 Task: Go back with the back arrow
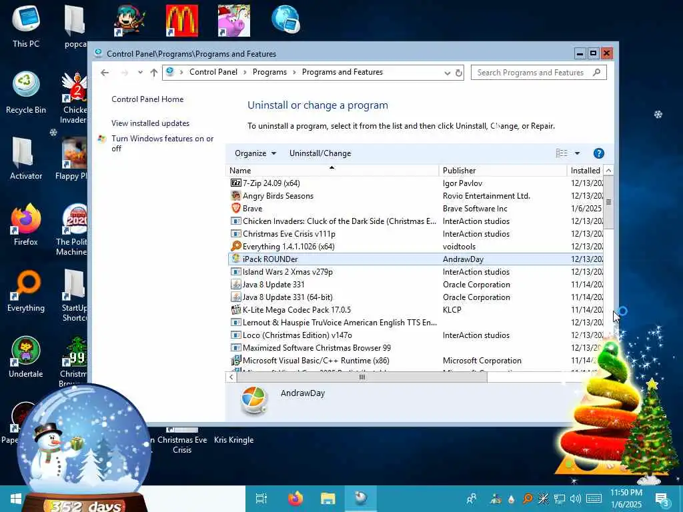[x=105, y=73]
